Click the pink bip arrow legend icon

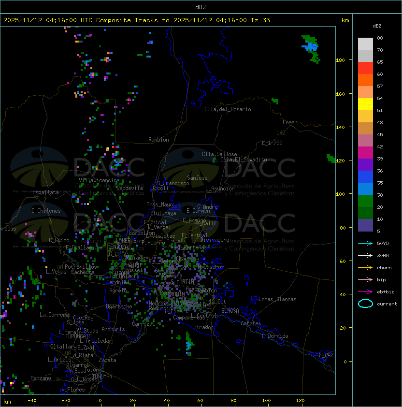[365, 279]
